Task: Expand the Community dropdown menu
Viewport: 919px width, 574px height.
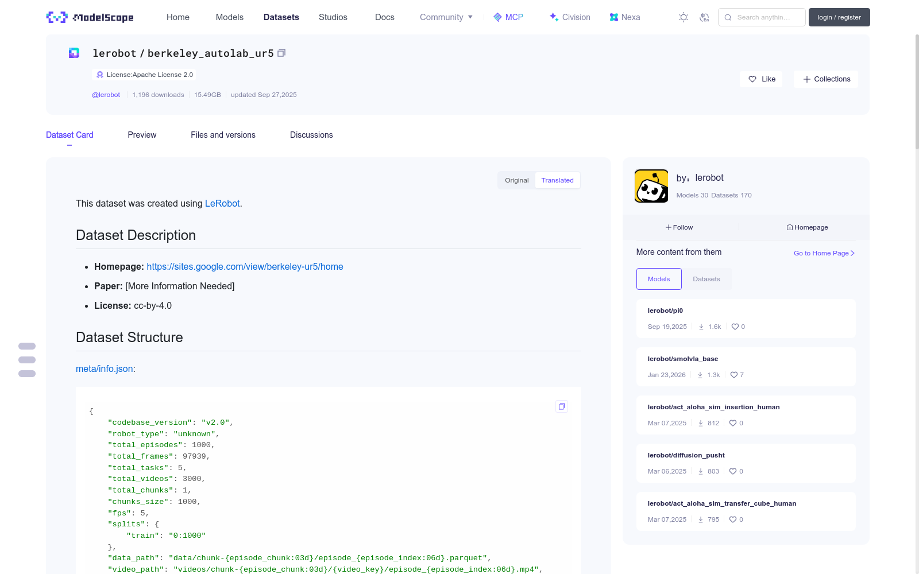Action: coord(446,17)
